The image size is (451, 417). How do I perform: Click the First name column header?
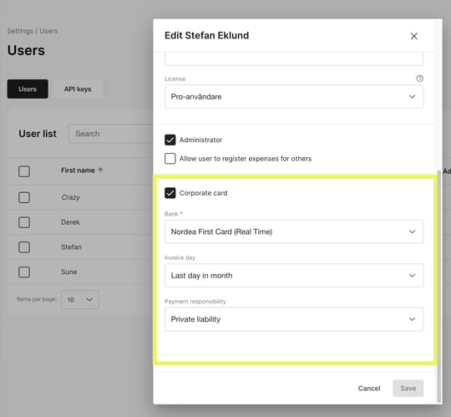78,170
